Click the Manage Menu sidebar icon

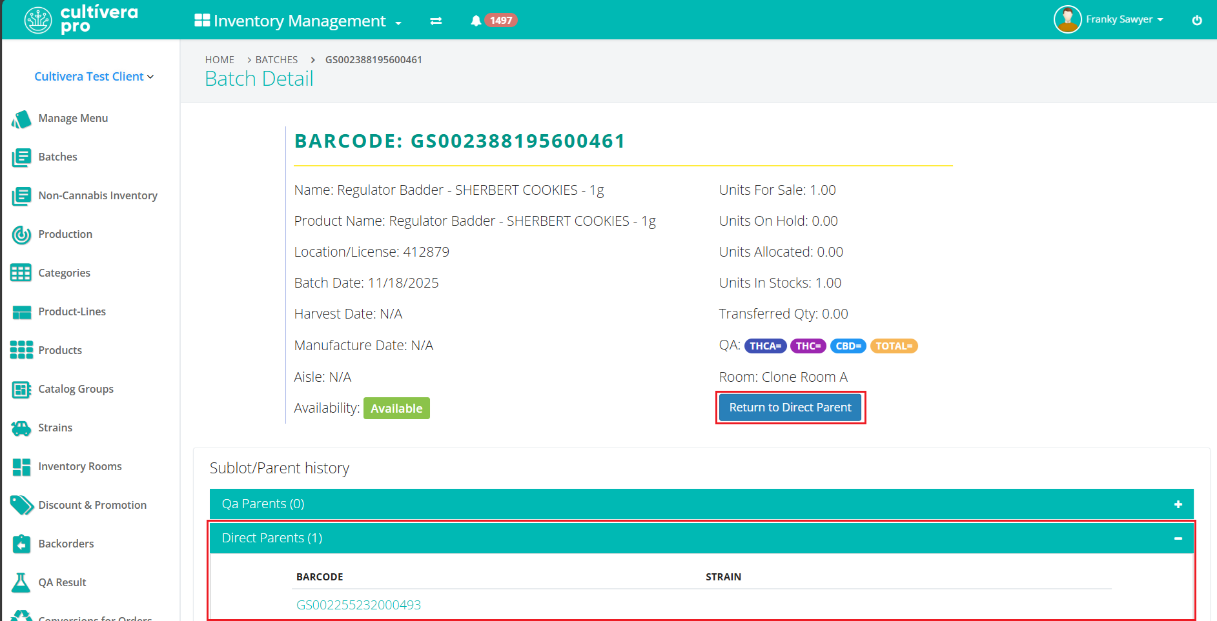[21, 119]
